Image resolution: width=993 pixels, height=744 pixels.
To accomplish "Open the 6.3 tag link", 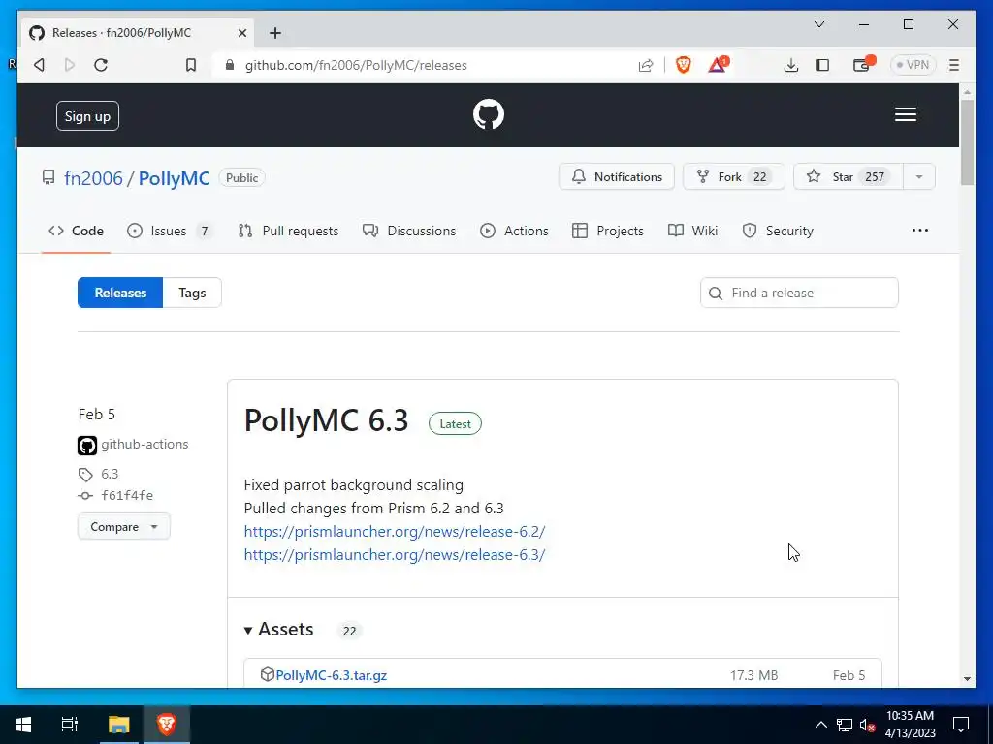I will point(110,474).
